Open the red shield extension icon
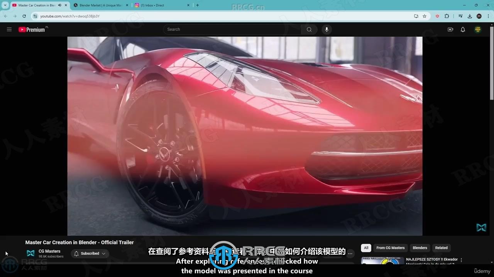The width and height of the screenshot is (494, 277). [437, 16]
